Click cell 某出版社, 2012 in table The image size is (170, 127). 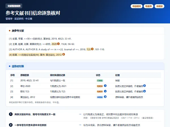28,97
